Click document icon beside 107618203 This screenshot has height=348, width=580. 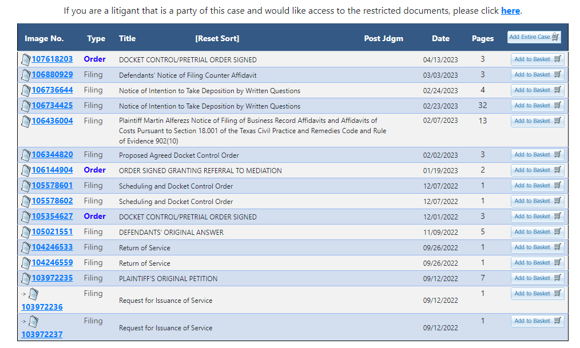[x=26, y=59]
